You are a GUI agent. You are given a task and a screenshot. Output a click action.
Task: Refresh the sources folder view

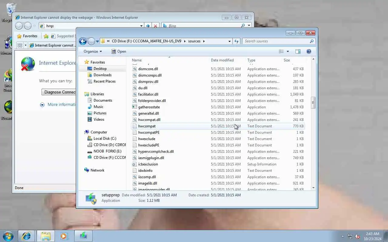(x=236, y=41)
